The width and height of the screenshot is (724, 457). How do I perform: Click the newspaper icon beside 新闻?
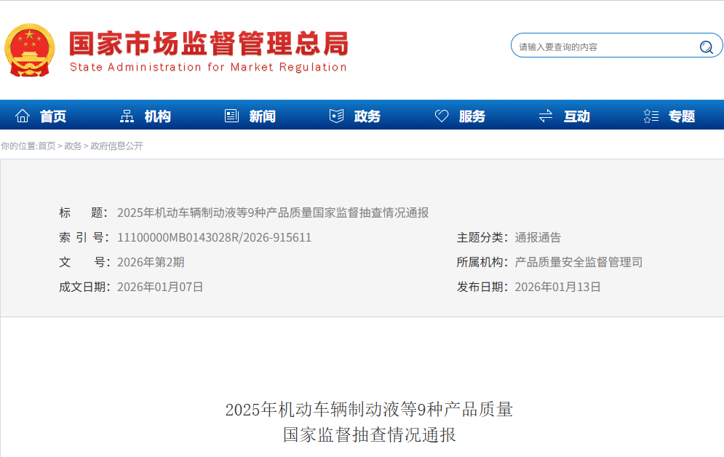(231, 116)
